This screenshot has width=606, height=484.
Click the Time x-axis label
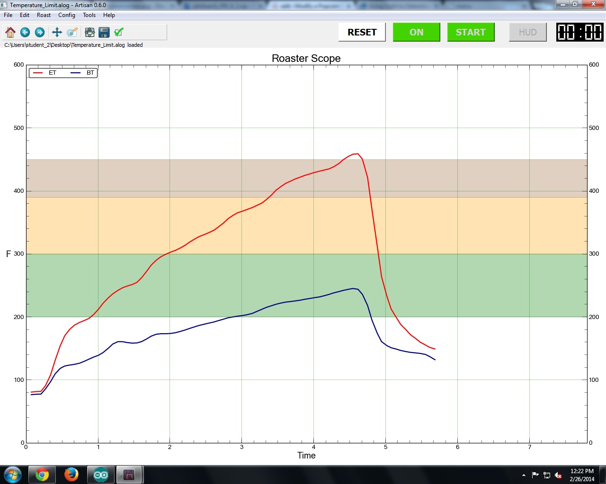[x=306, y=456]
